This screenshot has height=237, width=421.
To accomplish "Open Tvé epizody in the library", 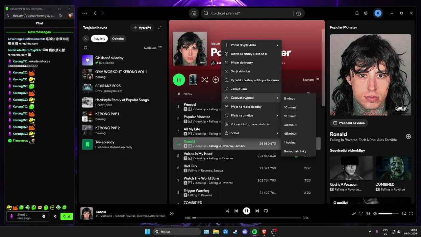I will [123, 145].
